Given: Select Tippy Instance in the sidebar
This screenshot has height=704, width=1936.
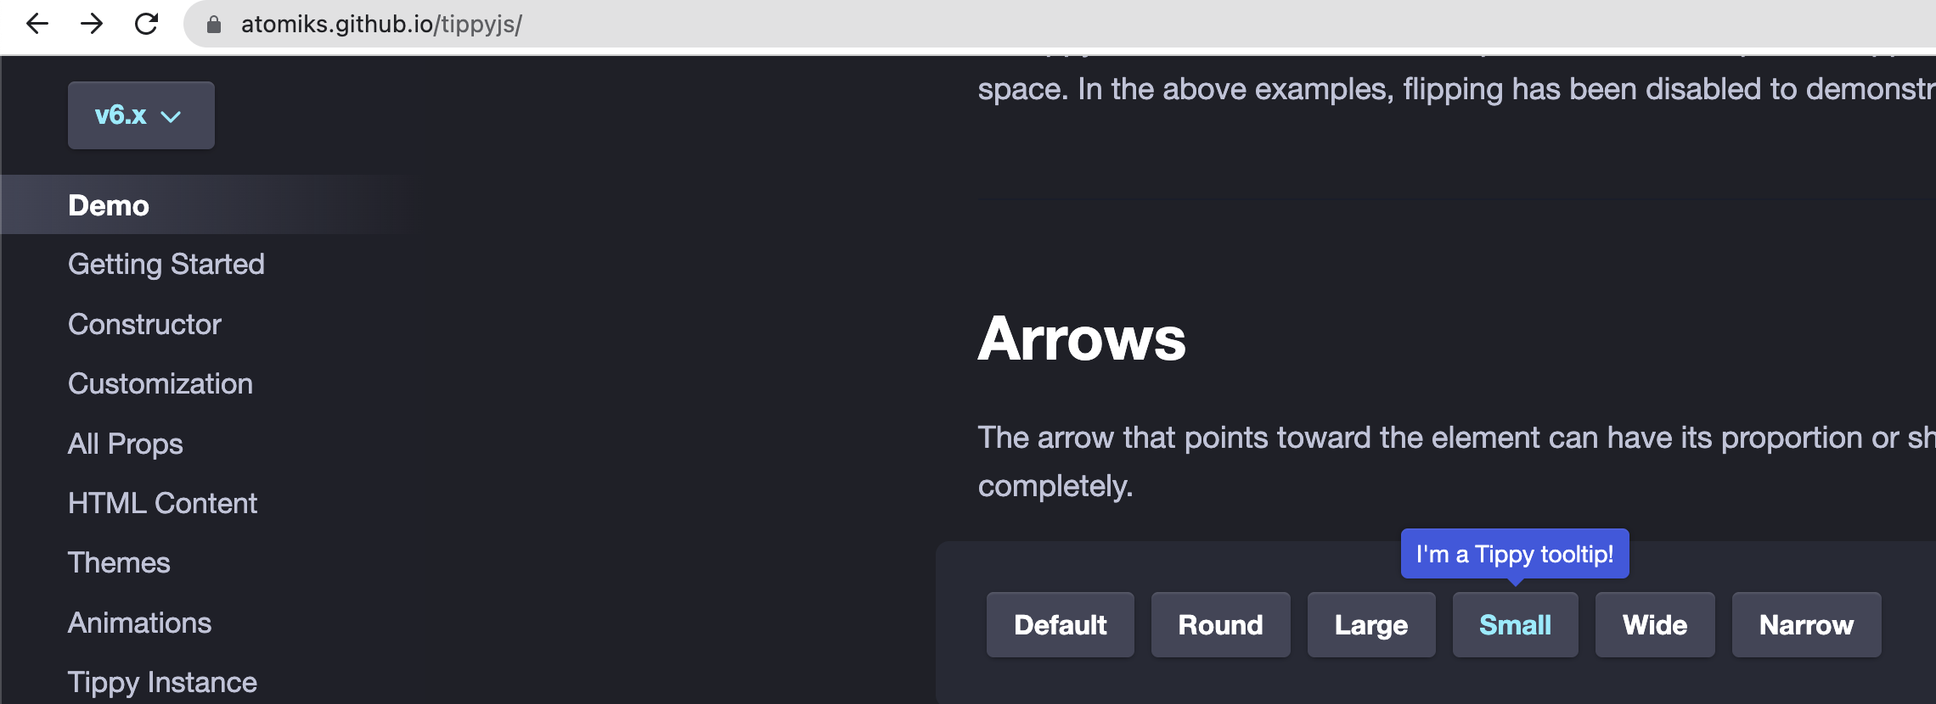Looking at the screenshot, I should pos(162,681).
